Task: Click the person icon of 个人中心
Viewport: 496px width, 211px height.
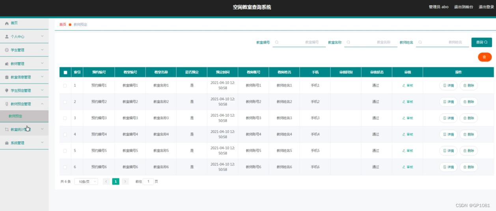Action: pyautogui.click(x=7, y=37)
